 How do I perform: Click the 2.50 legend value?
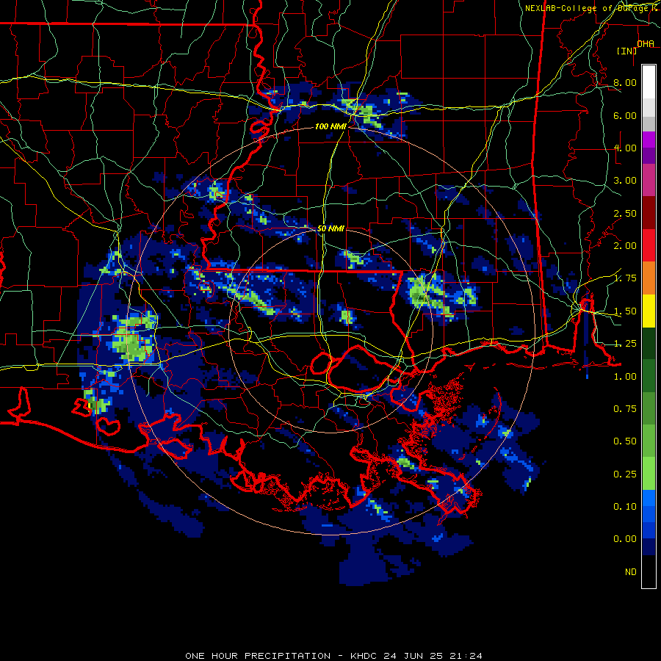tap(625, 213)
